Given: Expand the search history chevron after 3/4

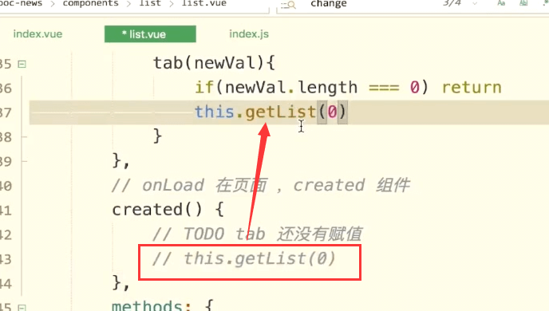Looking at the screenshot, I should (x=475, y=3).
